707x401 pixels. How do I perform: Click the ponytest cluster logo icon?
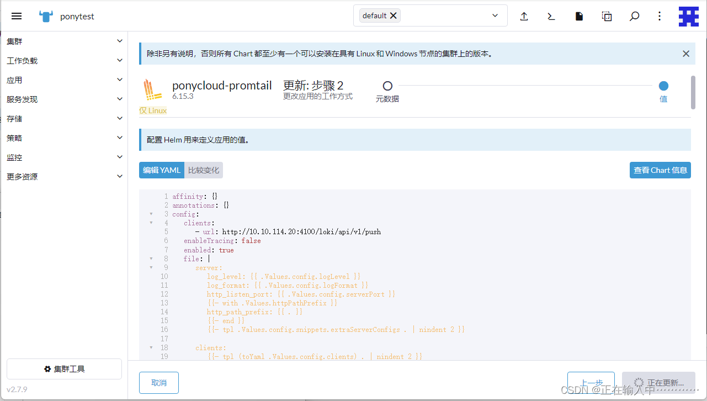pos(46,16)
